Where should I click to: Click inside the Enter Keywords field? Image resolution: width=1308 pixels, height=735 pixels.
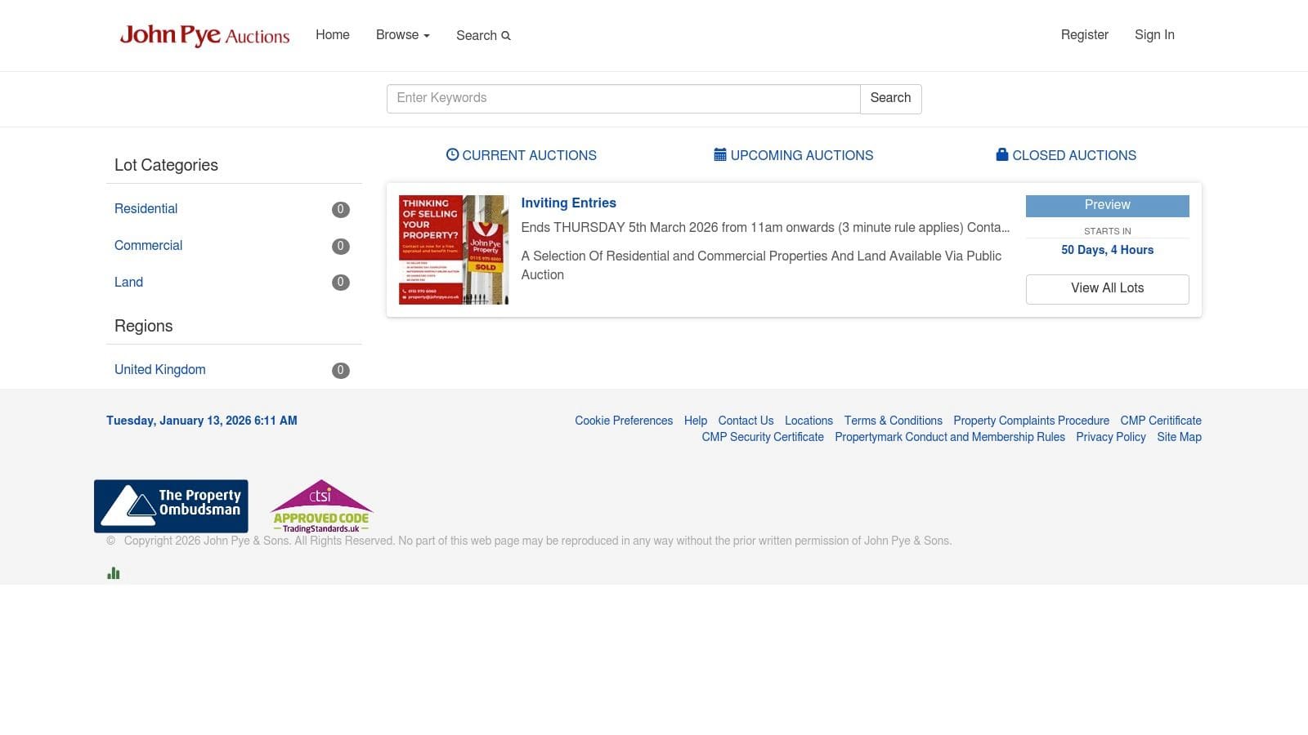point(623,98)
